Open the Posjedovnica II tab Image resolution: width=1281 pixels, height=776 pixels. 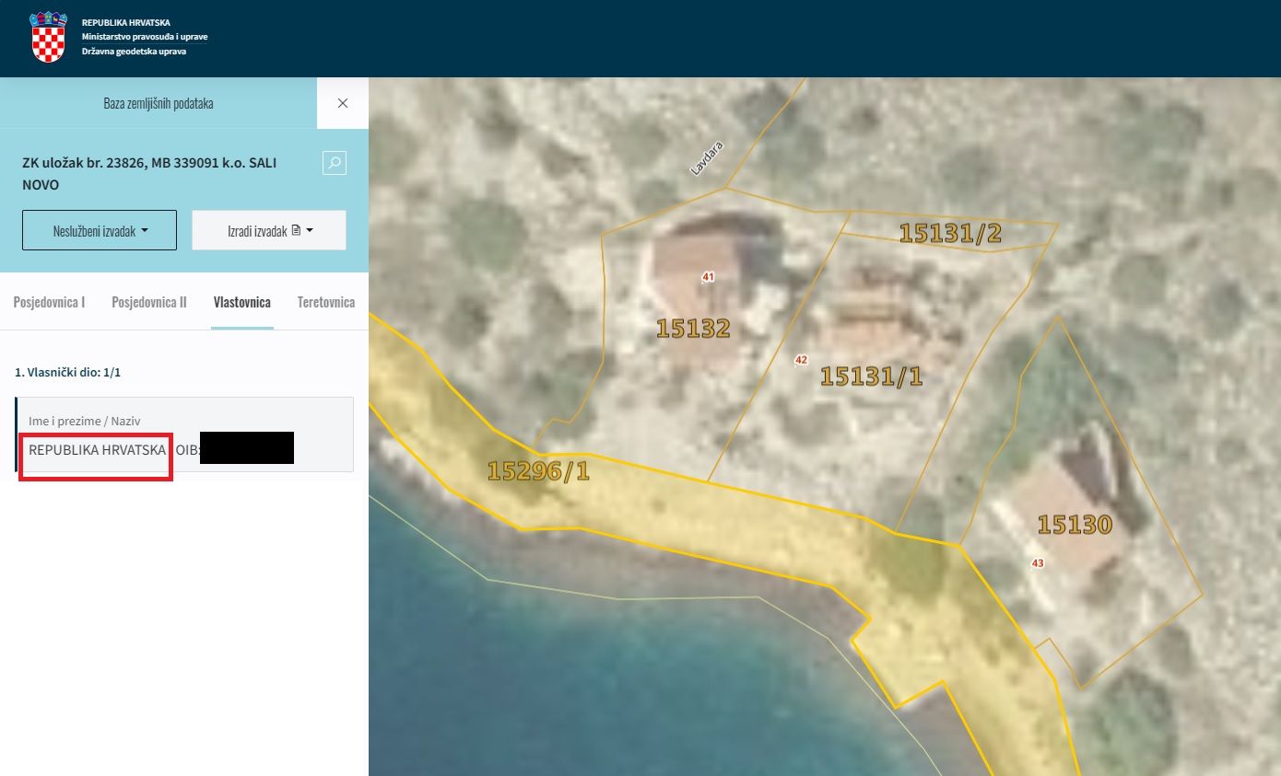(149, 302)
